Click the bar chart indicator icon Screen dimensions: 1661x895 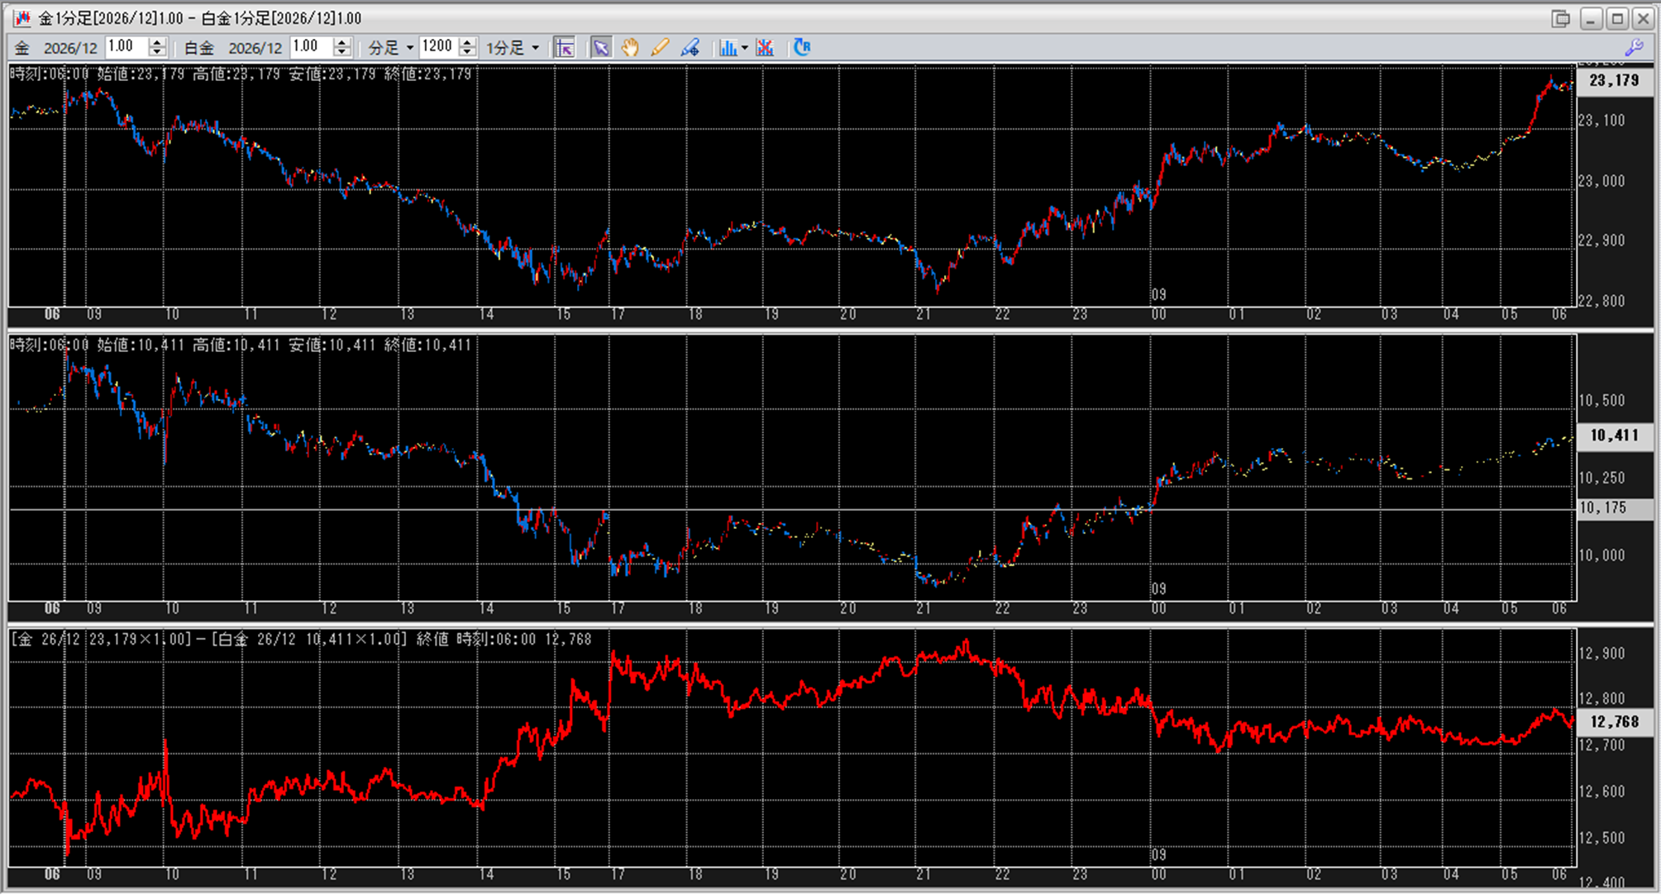tap(727, 47)
